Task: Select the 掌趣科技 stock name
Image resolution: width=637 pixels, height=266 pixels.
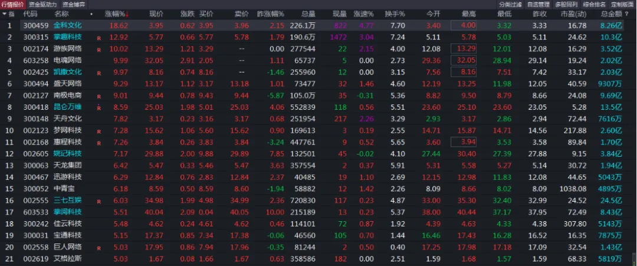Action: 67,37
